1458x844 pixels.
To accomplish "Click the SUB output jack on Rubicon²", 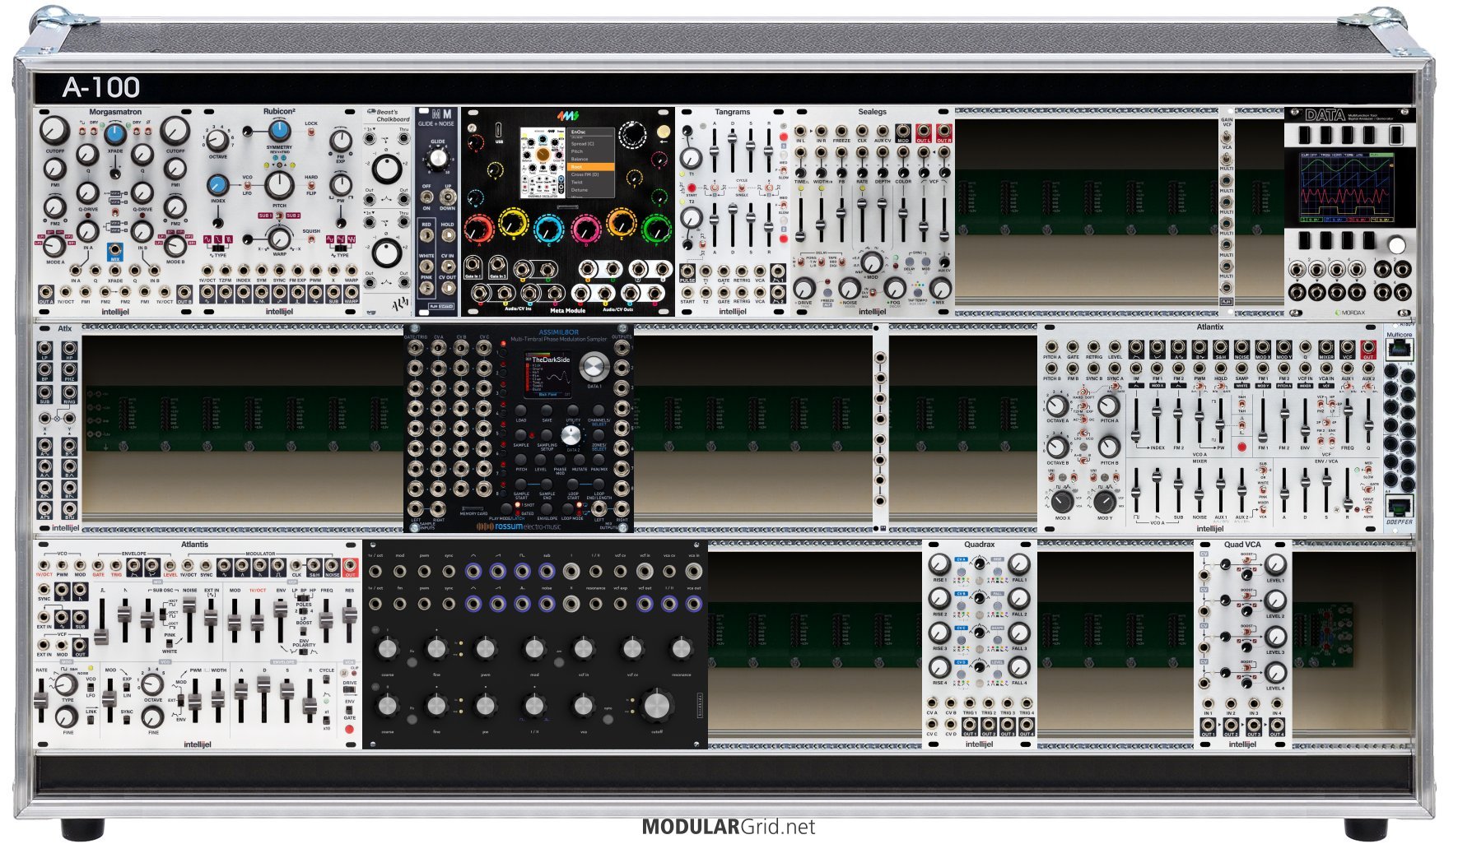I will tap(333, 291).
